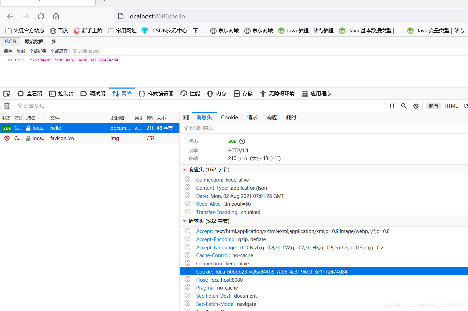Select the HTML request type filter

click(x=451, y=106)
